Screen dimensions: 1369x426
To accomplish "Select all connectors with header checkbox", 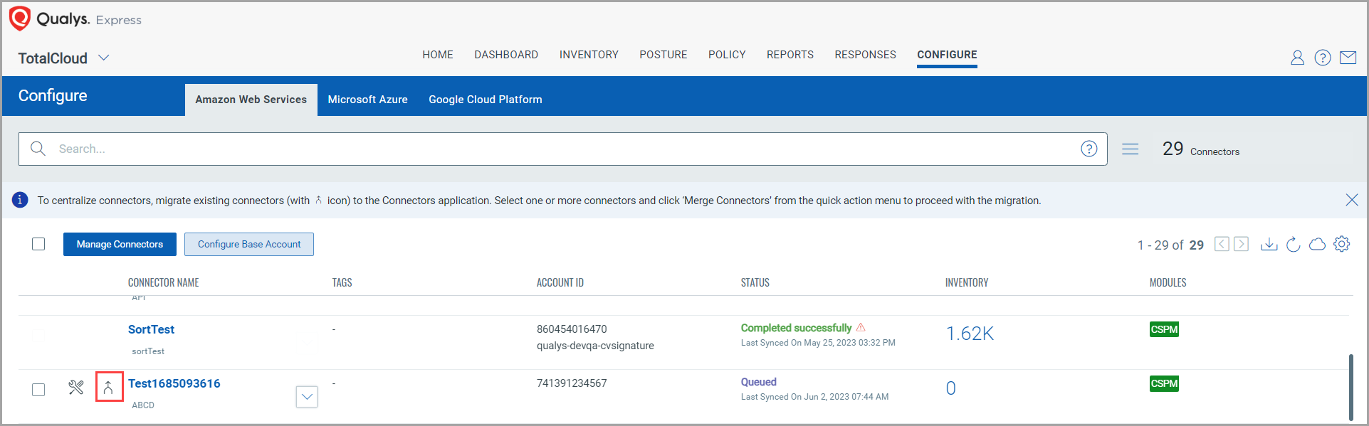I will pos(38,244).
